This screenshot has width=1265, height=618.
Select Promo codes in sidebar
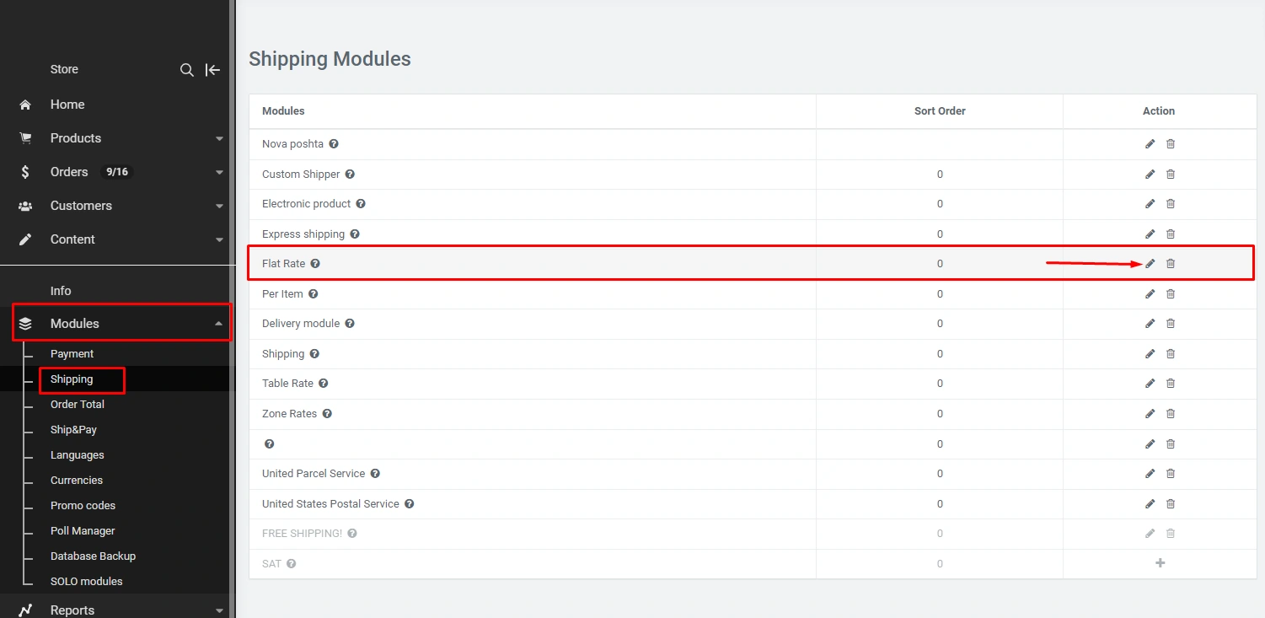[83, 506]
